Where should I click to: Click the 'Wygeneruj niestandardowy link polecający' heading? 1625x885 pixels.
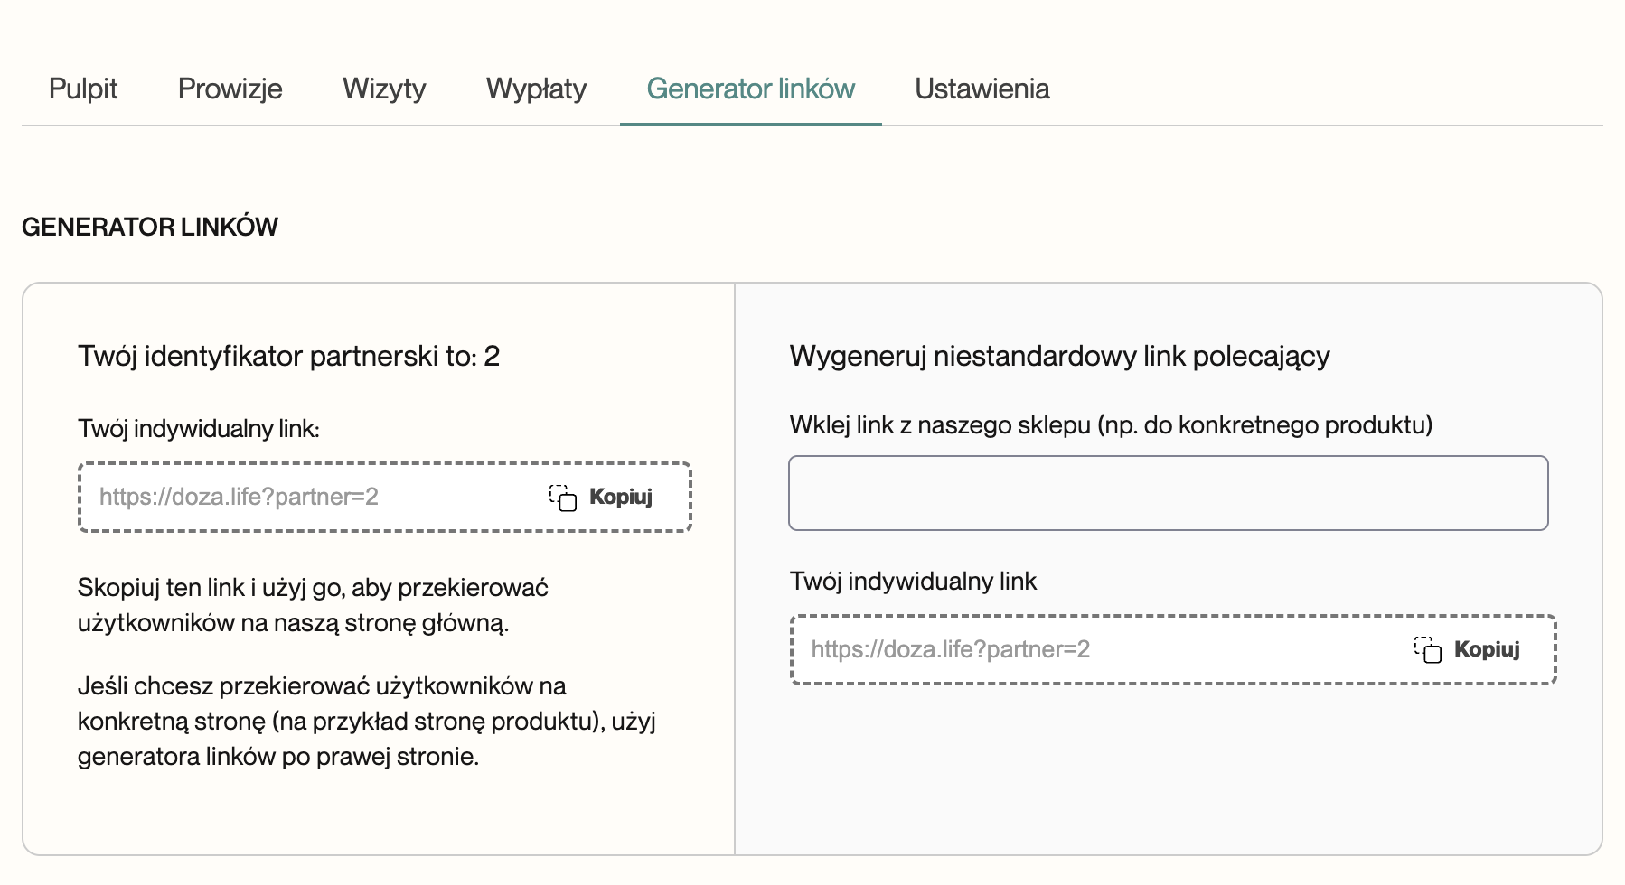click(1059, 356)
